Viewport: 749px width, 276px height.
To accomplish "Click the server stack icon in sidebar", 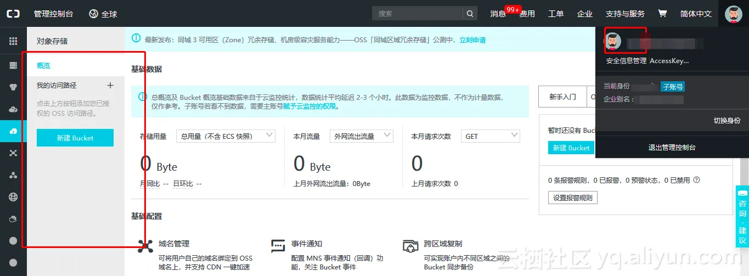I will [13, 66].
